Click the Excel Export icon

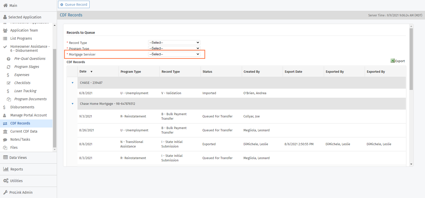[x=392, y=61]
